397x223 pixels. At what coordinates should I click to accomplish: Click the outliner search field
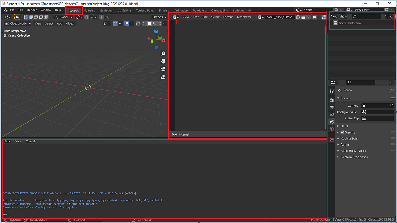(366, 17)
